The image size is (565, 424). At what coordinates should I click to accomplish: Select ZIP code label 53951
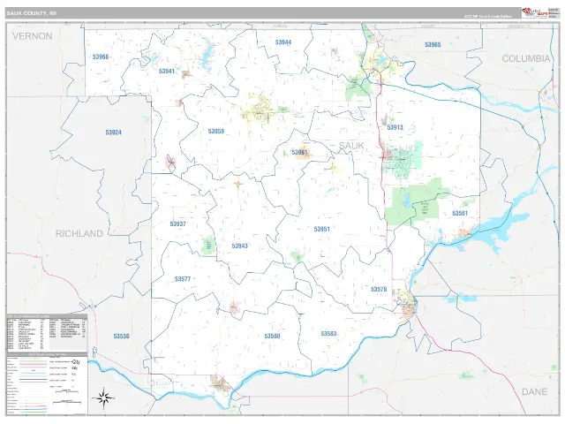(x=321, y=229)
